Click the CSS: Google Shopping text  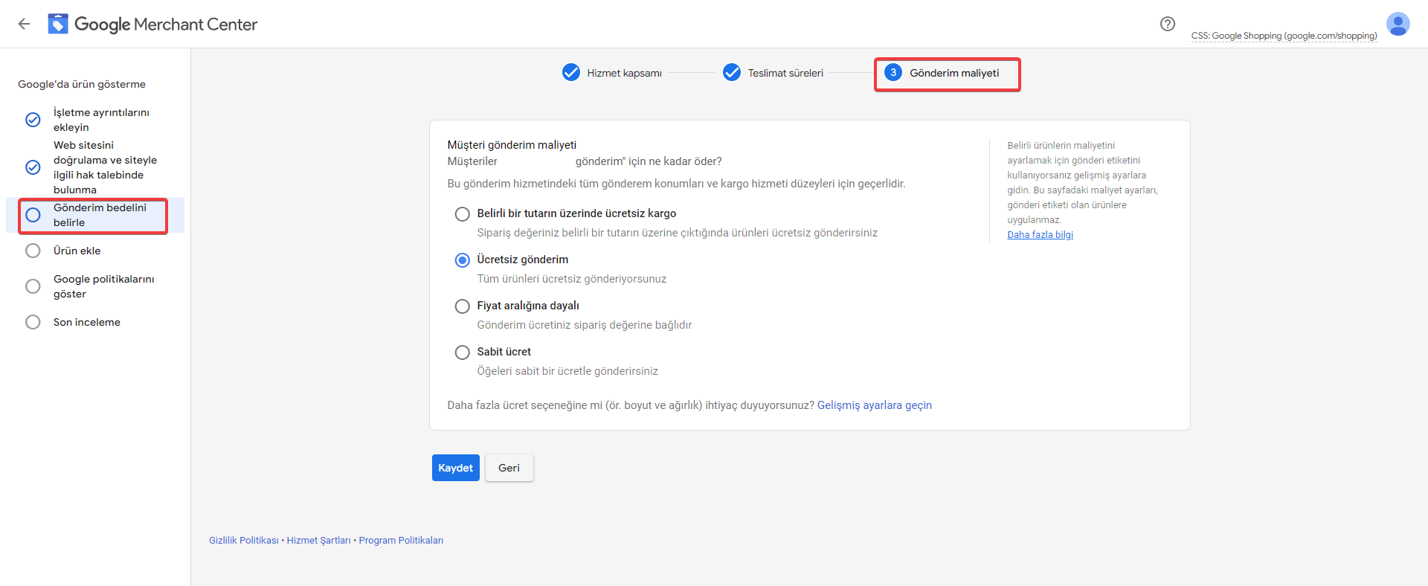click(1284, 36)
